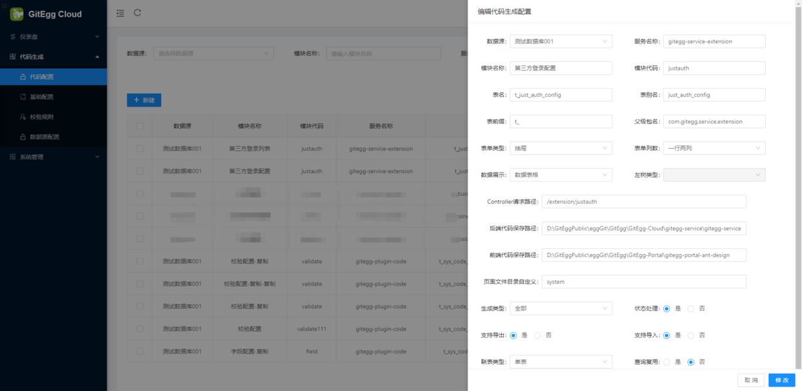Open the 校验规则 menu item

tap(53, 117)
